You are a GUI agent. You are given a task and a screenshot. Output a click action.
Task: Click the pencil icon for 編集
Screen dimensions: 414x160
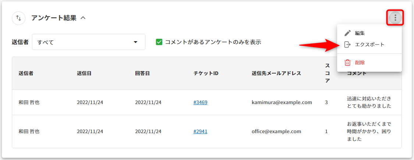[x=347, y=33]
